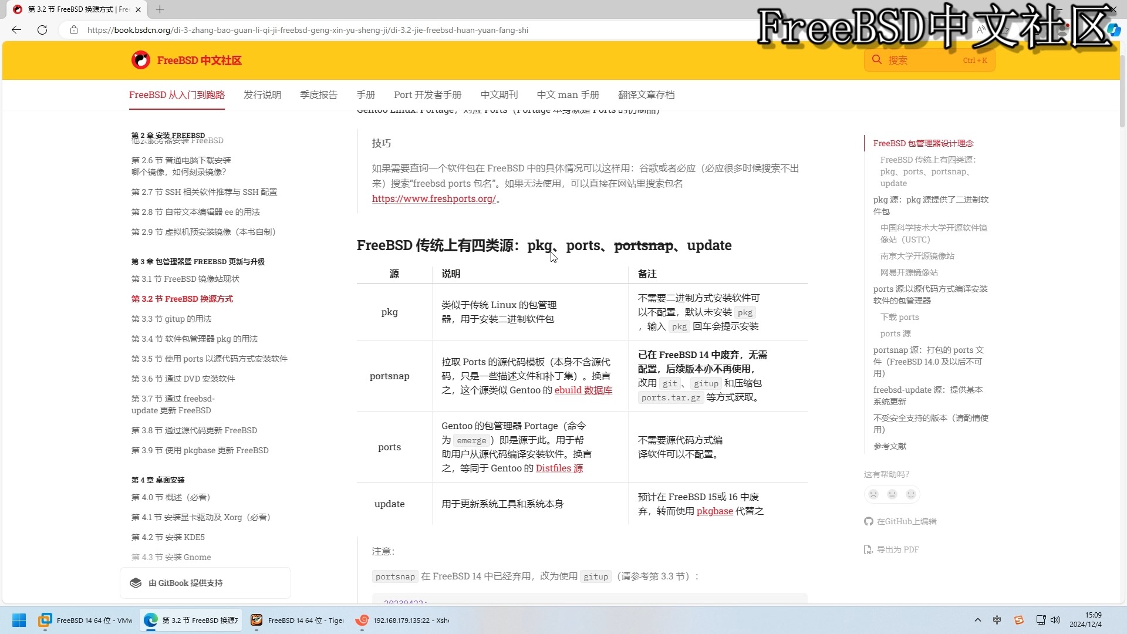Open the freshports.org link
The image size is (1127, 634).
(434, 198)
